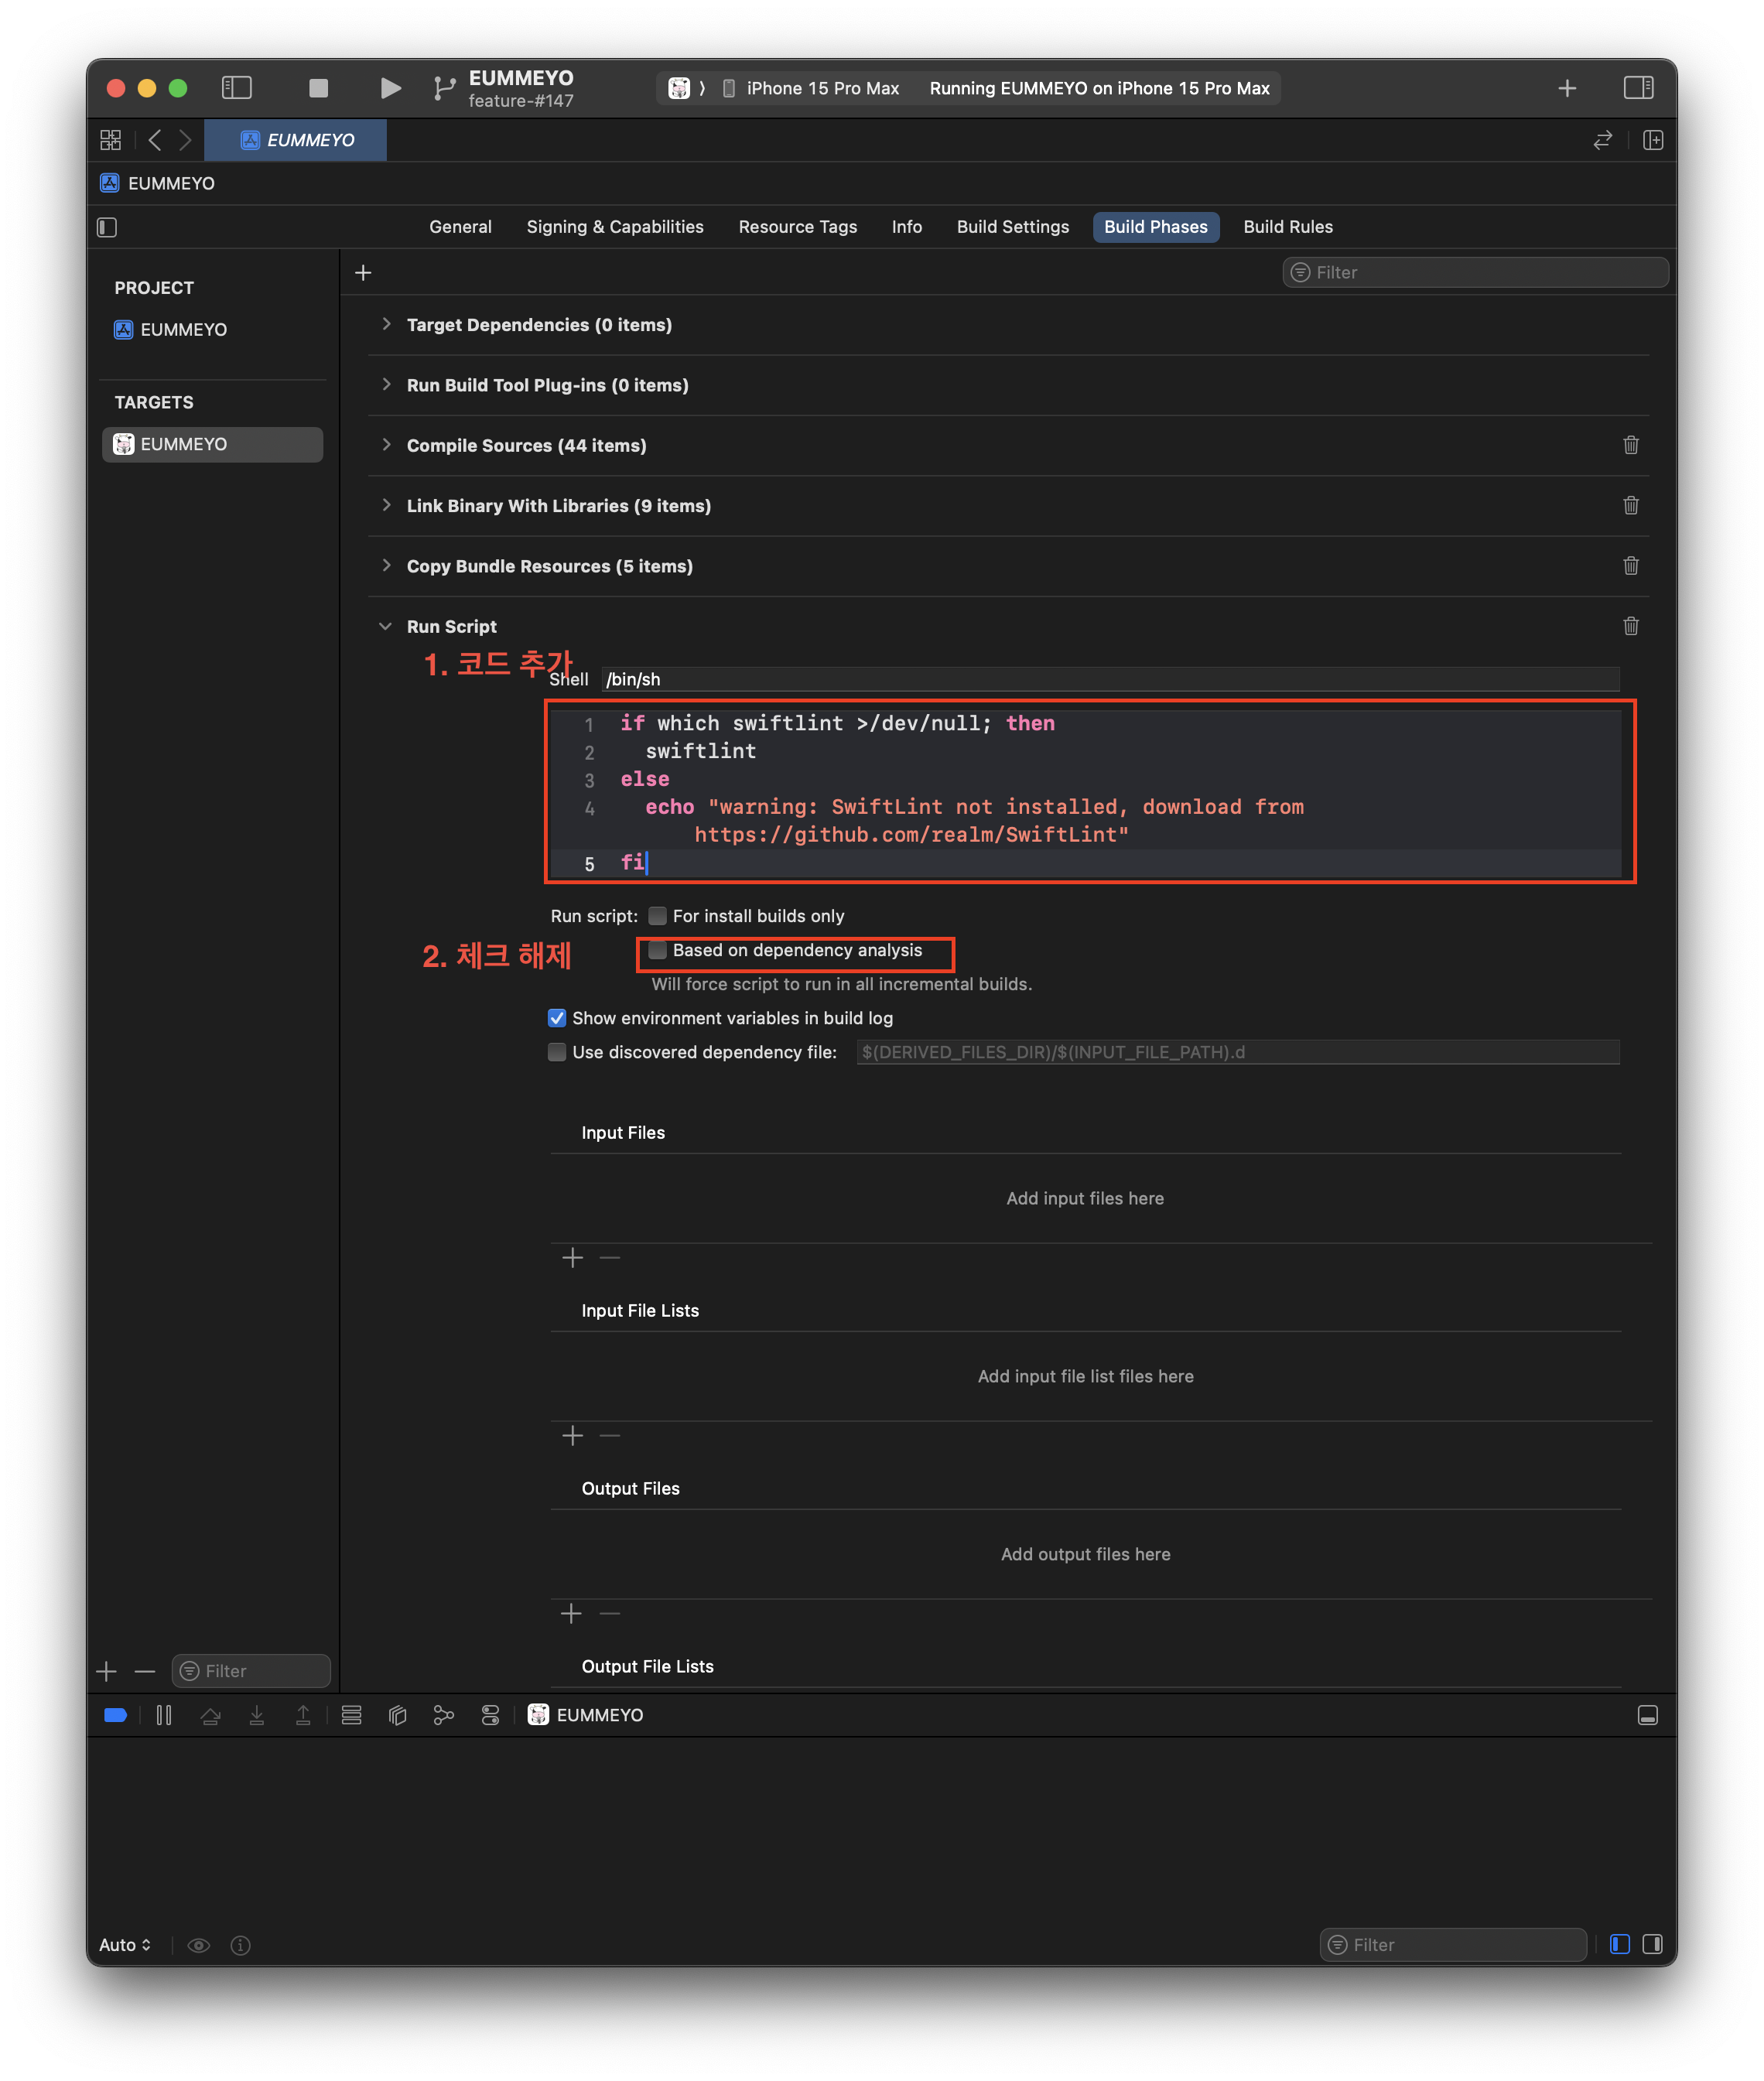Switch to Resource Tags tab

click(x=797, y=226)
